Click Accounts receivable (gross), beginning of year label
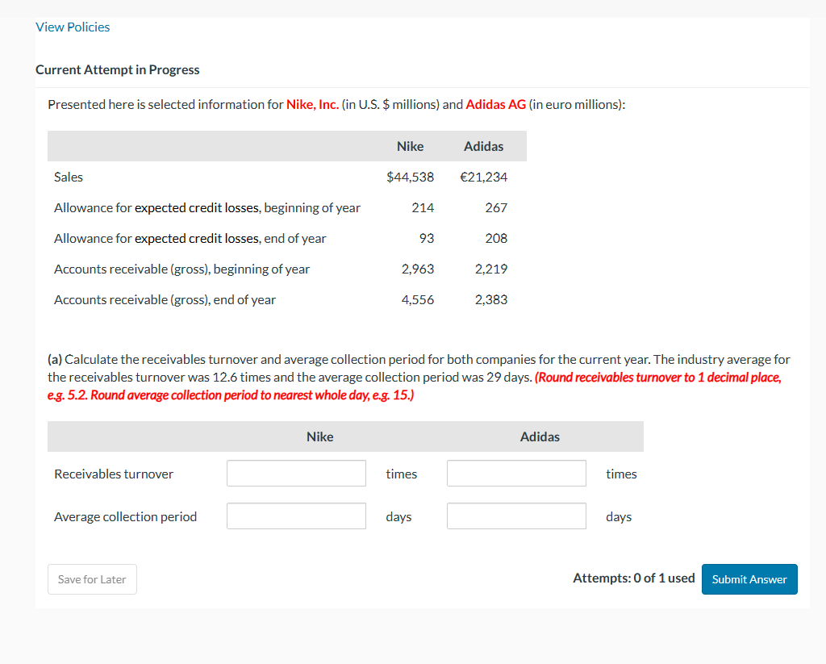This screenshot has height=664, width=826. [181, 269]
